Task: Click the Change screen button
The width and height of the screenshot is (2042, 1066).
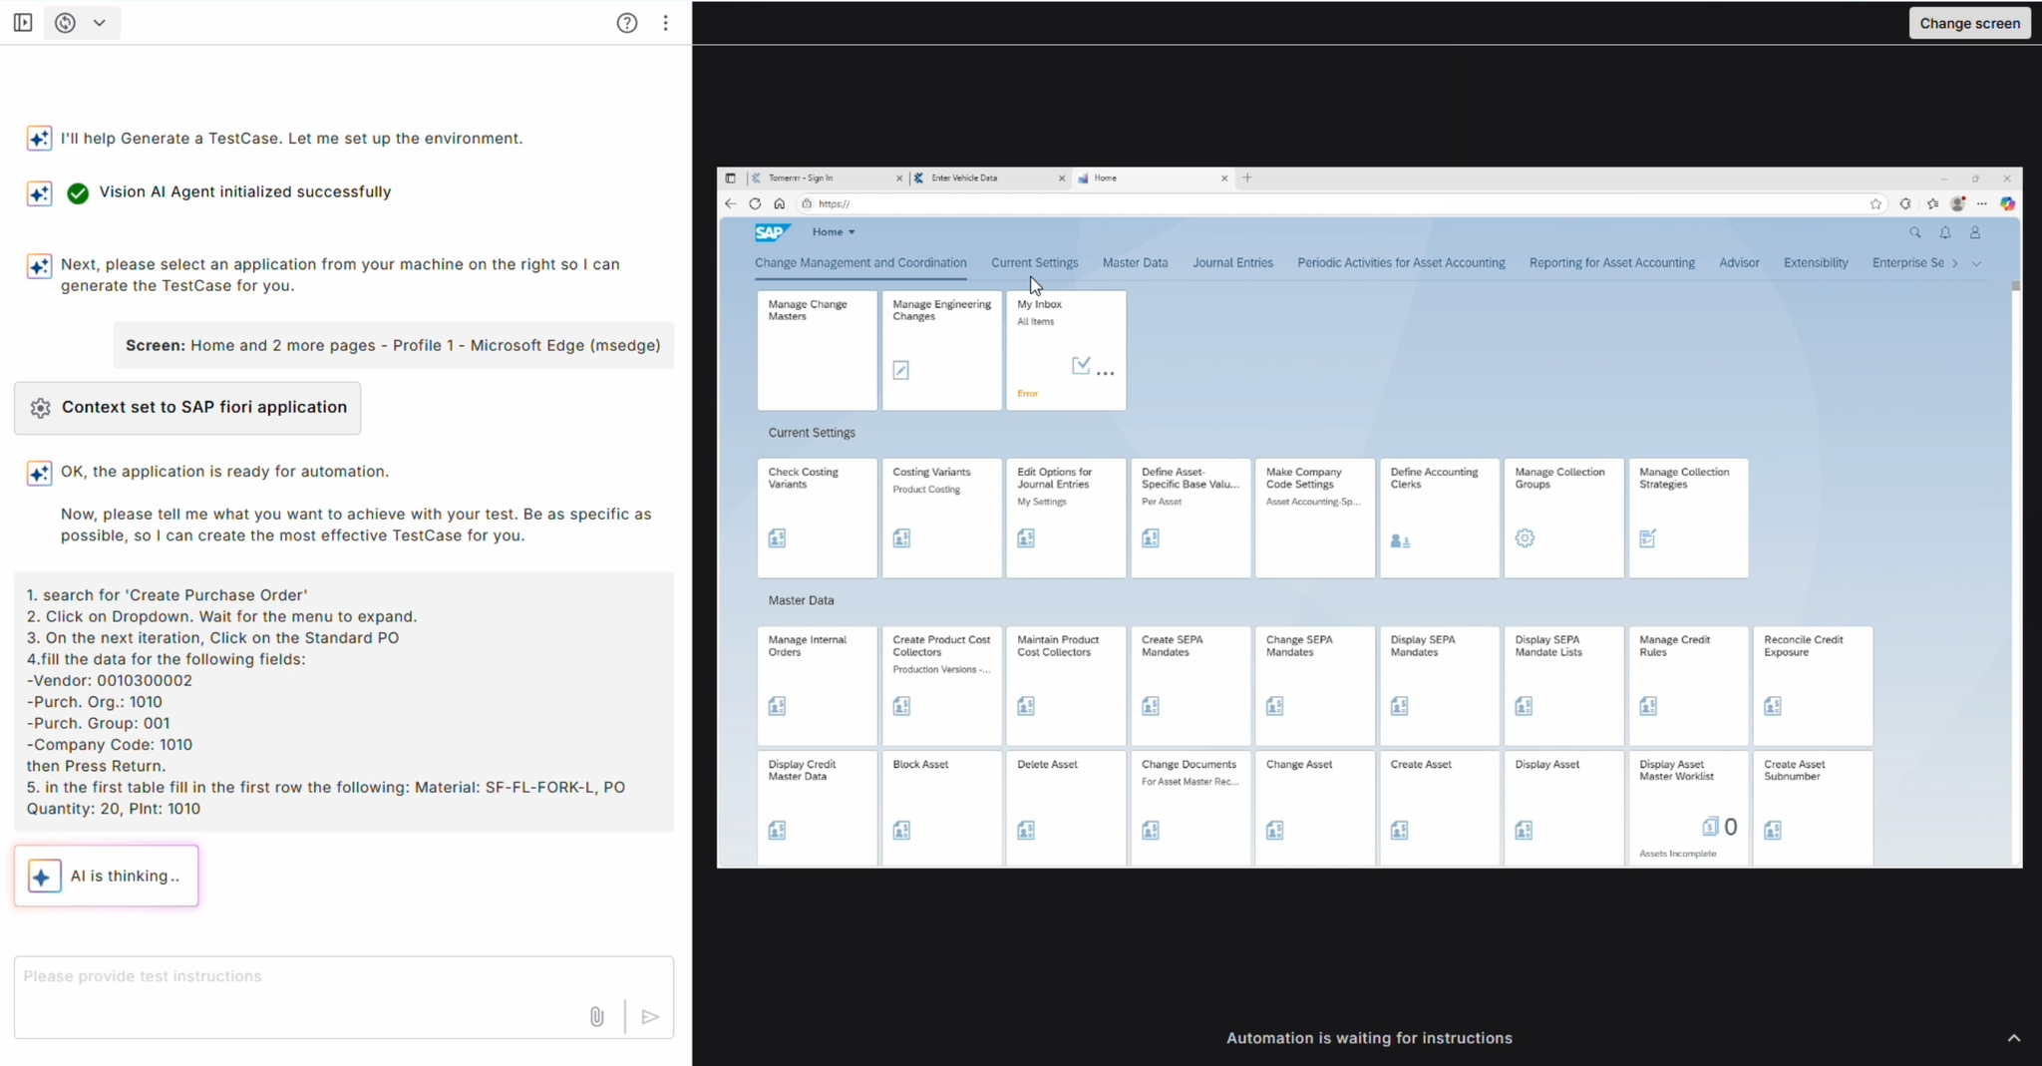Action: (1968, 22)
